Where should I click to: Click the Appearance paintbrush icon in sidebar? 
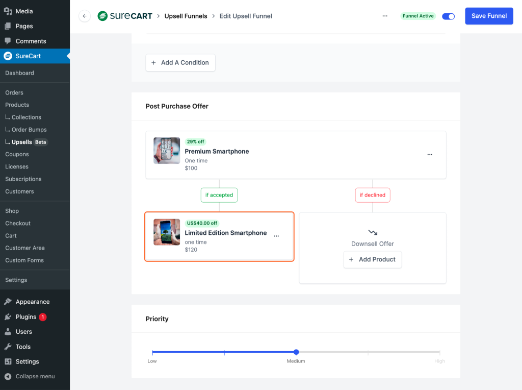click(x=8, y=302)
